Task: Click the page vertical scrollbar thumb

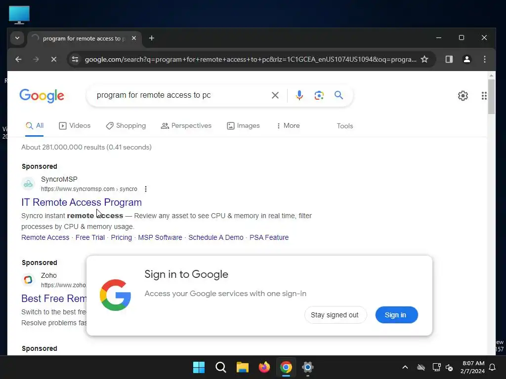Action: [x=491, y=96]
